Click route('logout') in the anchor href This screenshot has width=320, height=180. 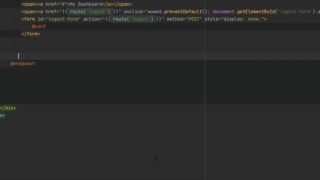(90, 11)
